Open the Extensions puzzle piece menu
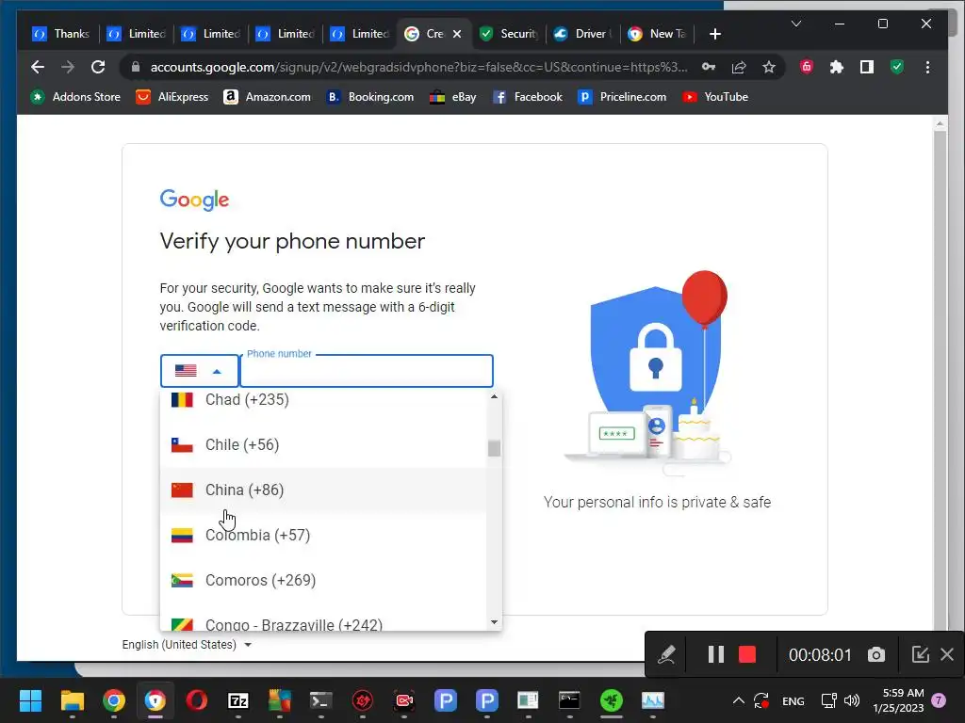The width and height of the screenshot is (965, 723). pyautogui.click(x=837, y=67)
